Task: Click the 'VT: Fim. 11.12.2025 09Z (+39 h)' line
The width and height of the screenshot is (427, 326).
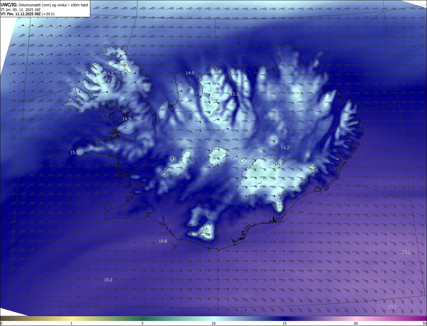Action: tap(27, 14)
